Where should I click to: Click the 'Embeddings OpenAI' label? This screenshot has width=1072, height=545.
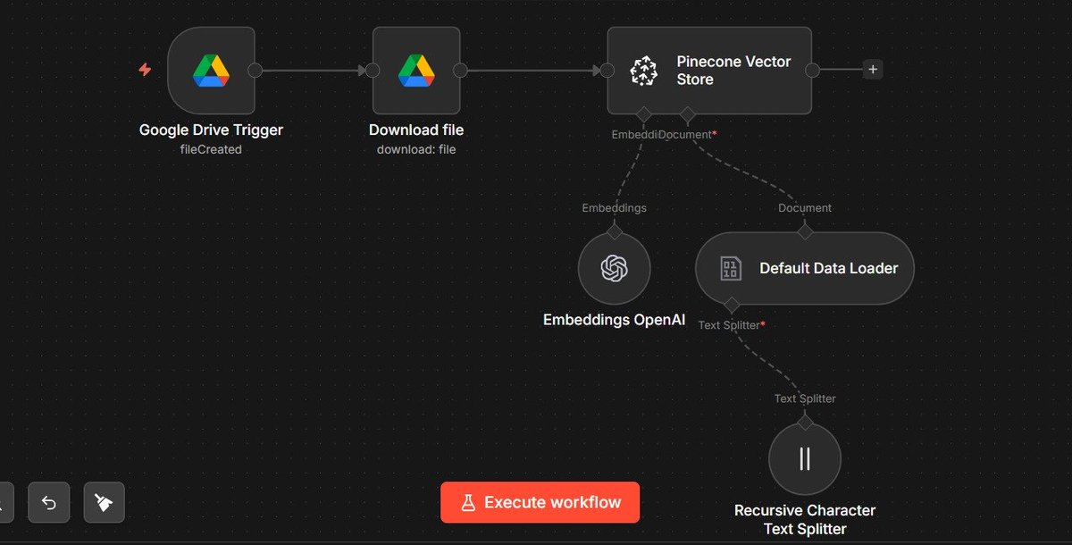click(x=615, y=320)
